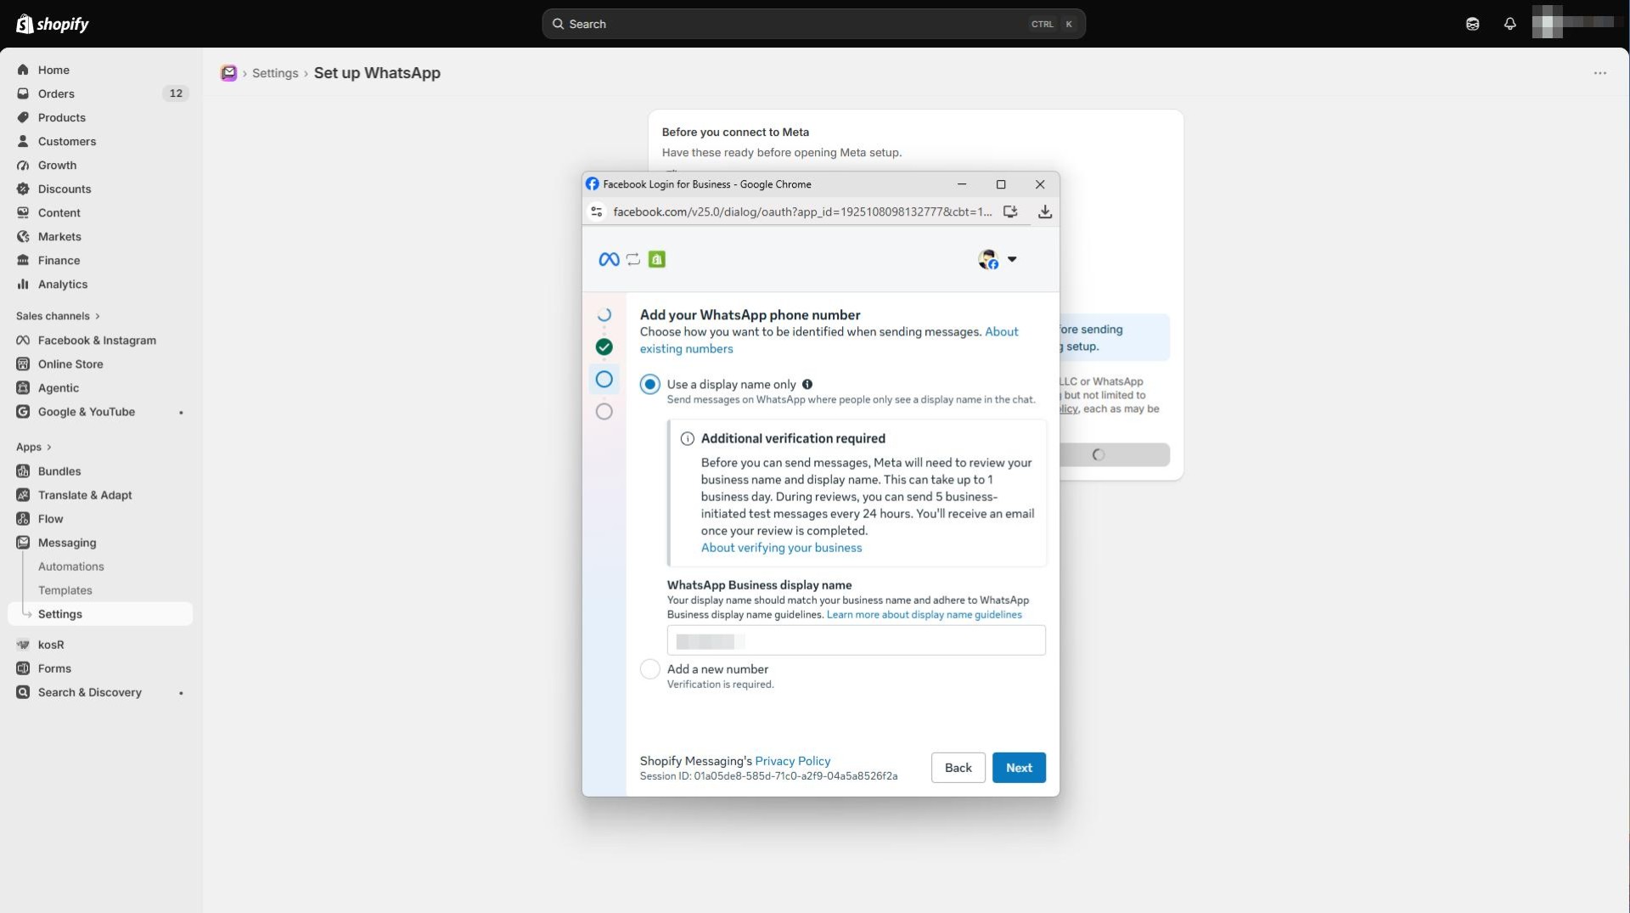
Task: Open the three-dot more actions menu
Action: coord(1599,73)
